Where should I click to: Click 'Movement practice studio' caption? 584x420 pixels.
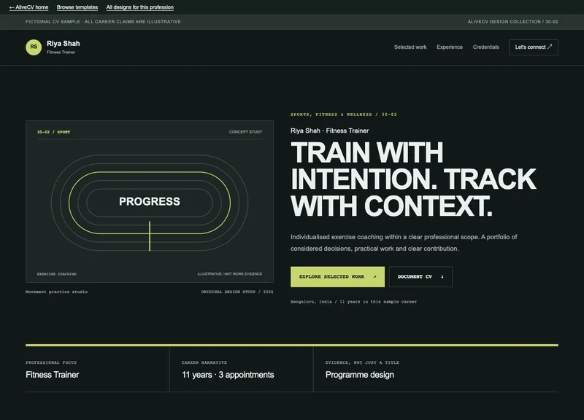57,292
